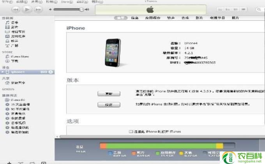The height and width of the screenshot is (164, 265).
Task: Click the high volume speaker icon
Action: pos(87,9)
